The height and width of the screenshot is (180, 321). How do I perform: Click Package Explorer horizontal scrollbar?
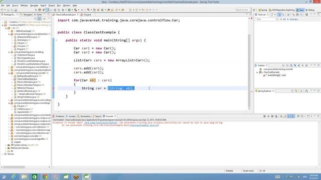click(14, 167)
